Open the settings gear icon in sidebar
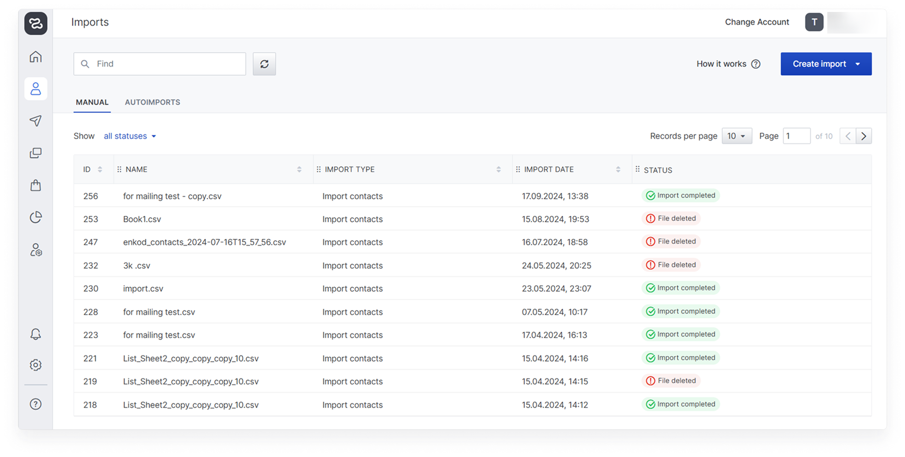The image size is (905, 457). pos(35,365)
